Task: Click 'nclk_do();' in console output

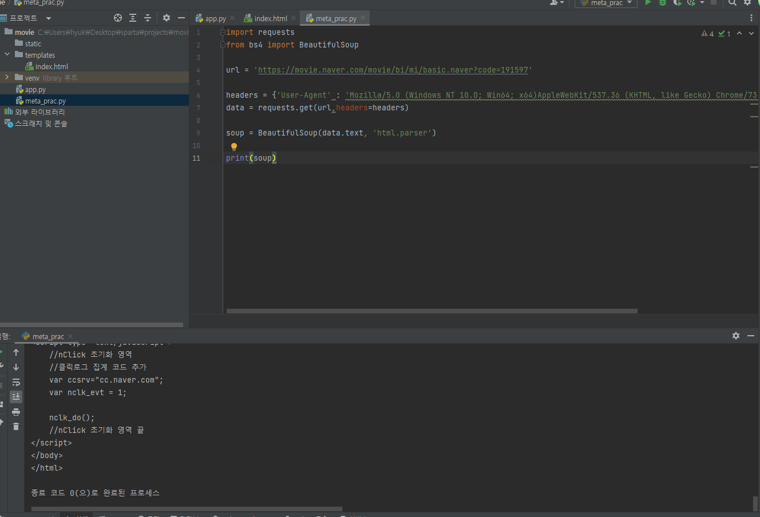Action: coord(72,417)
